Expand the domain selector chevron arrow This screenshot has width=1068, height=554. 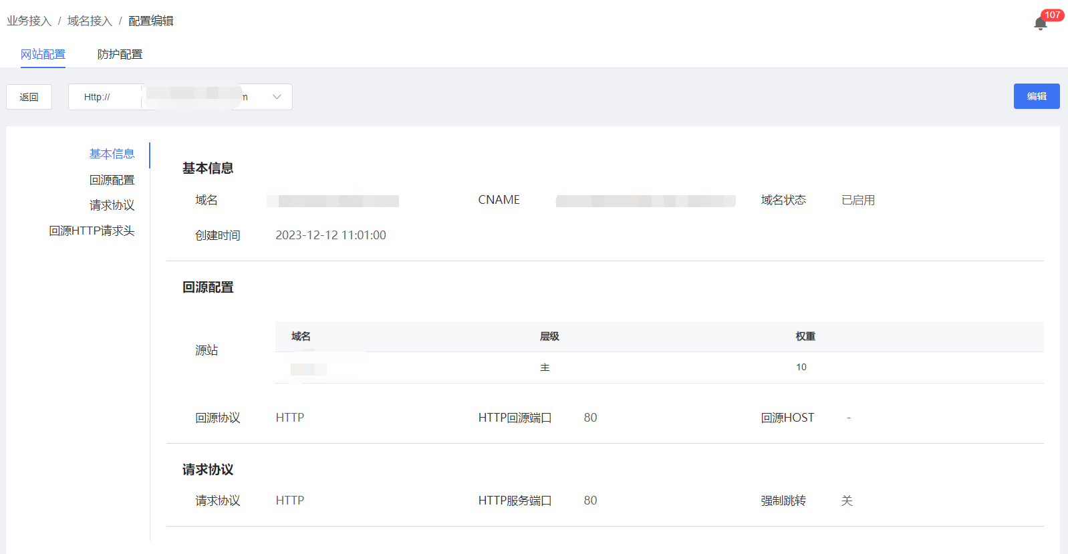tap(277, 97)
